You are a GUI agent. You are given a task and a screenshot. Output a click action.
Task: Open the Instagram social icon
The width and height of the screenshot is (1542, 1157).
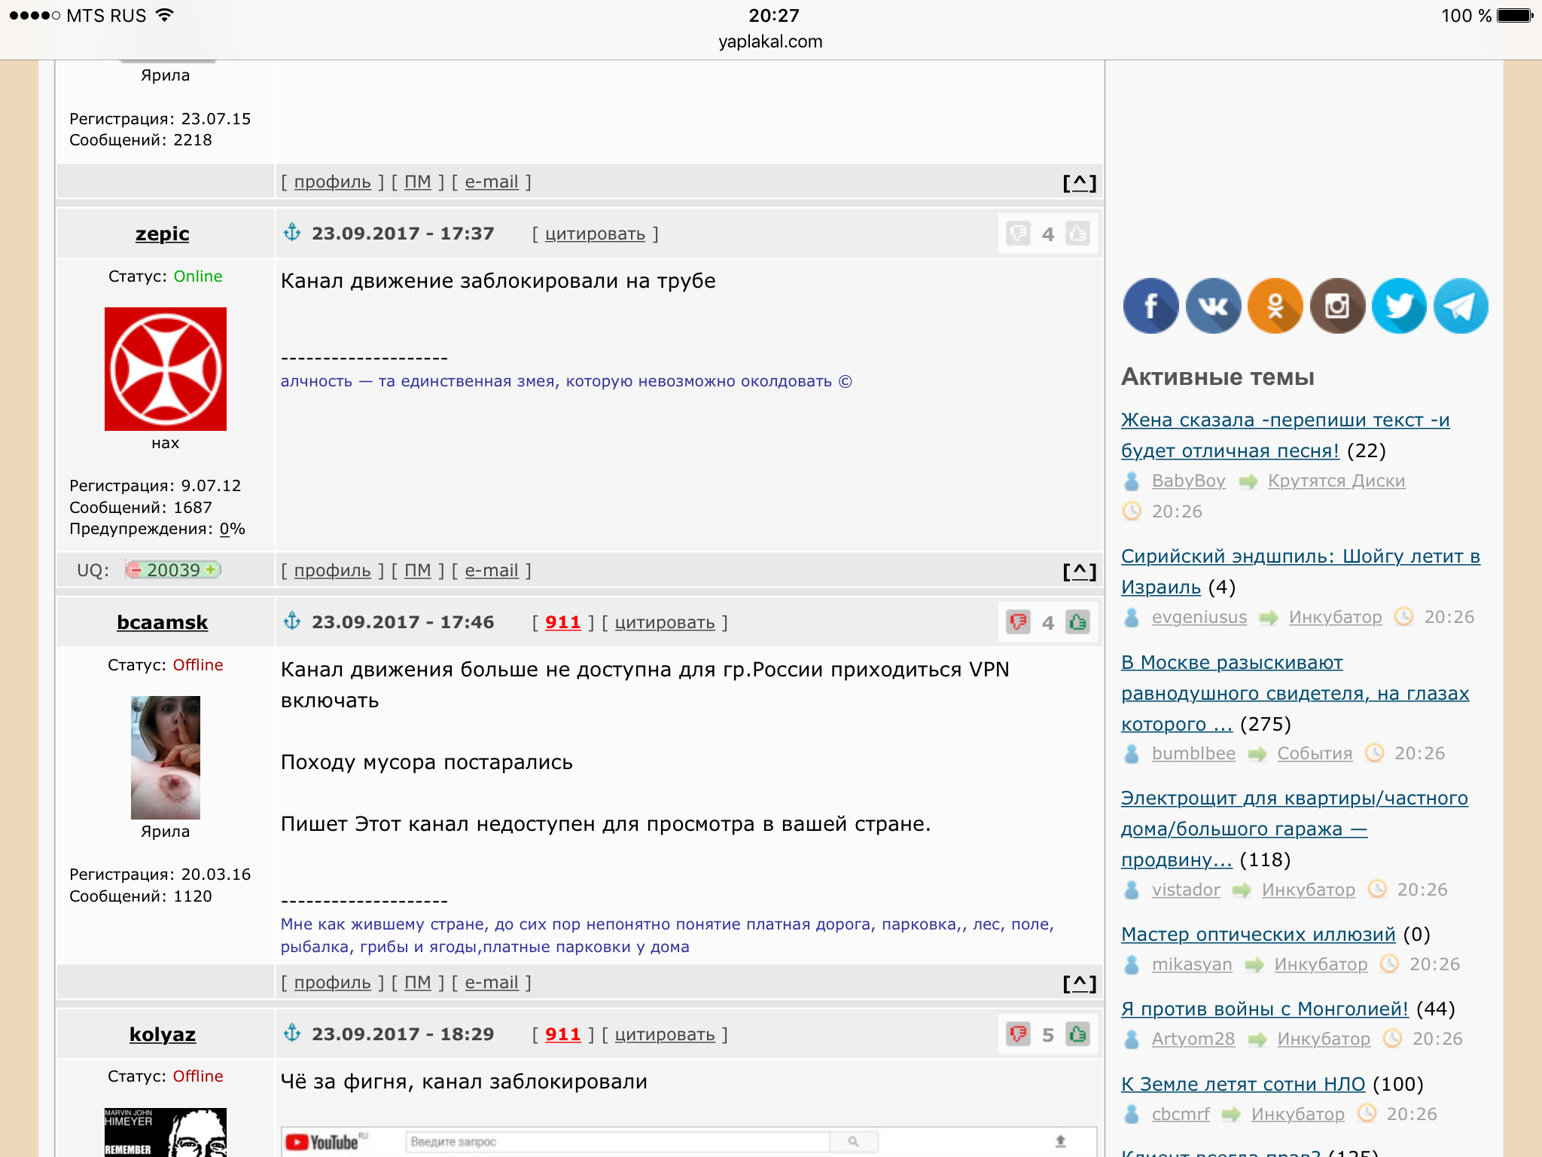click(x=1337, y=306)
